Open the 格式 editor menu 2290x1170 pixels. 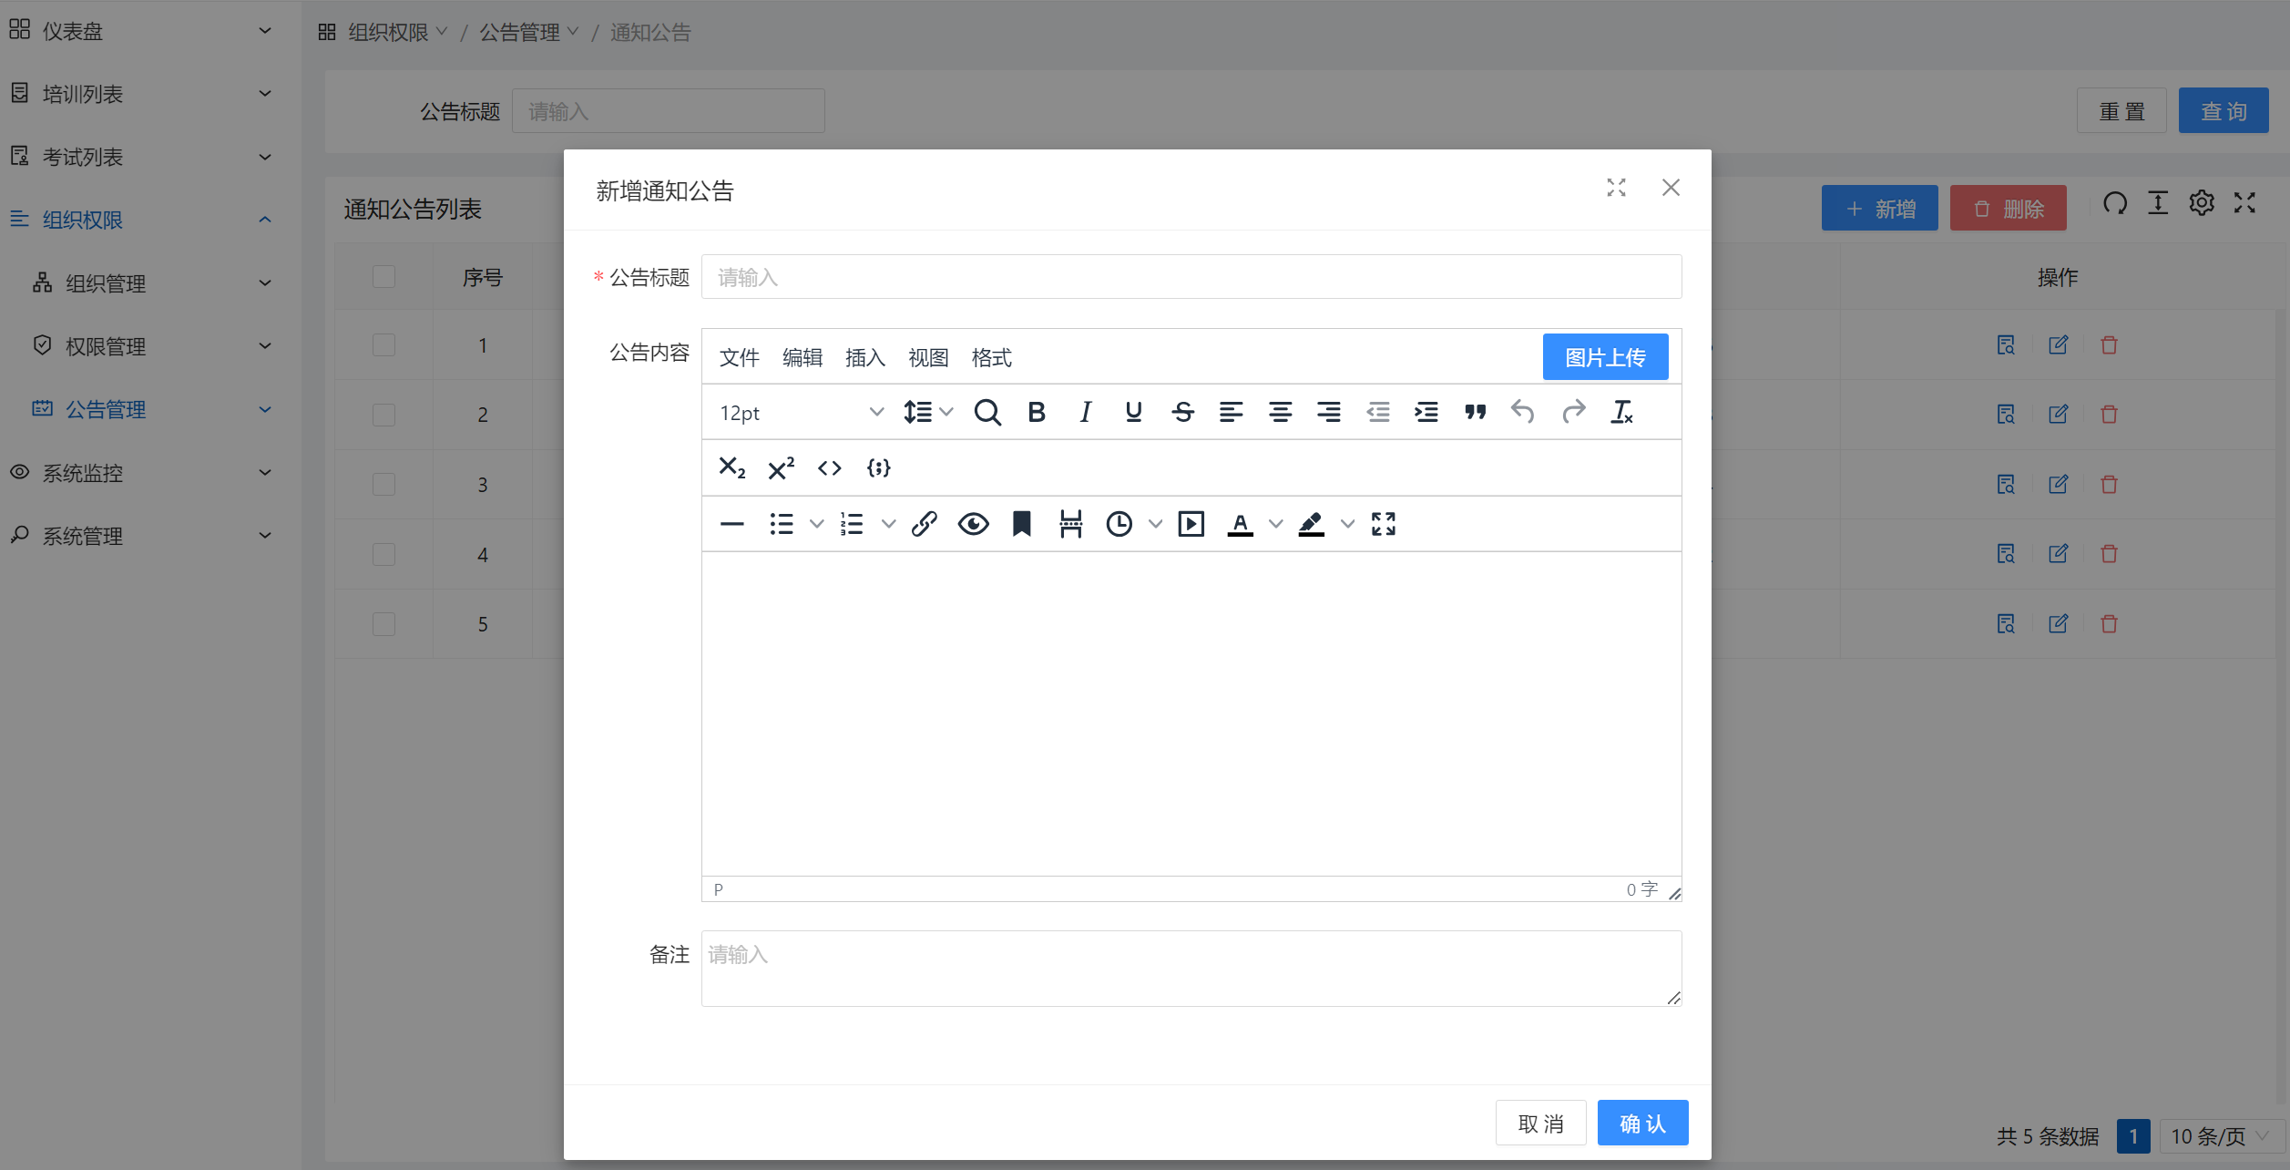[991, 358]
